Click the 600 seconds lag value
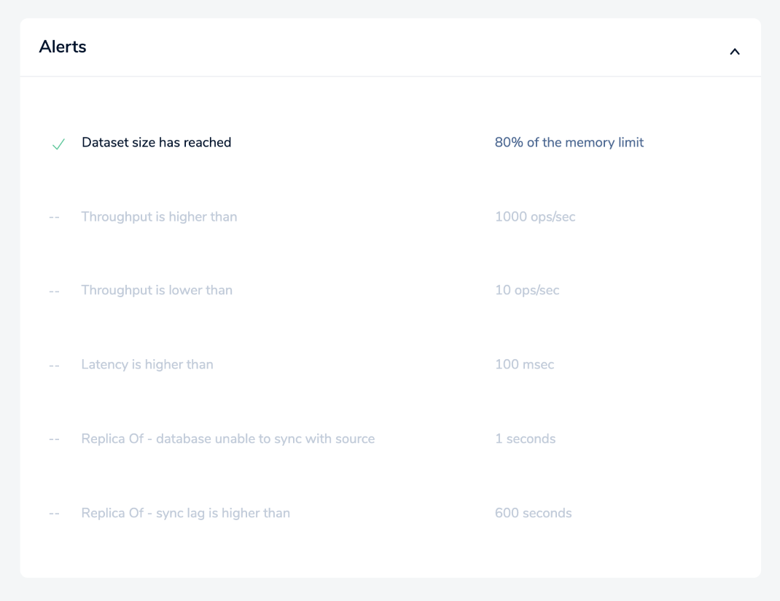 533,514
